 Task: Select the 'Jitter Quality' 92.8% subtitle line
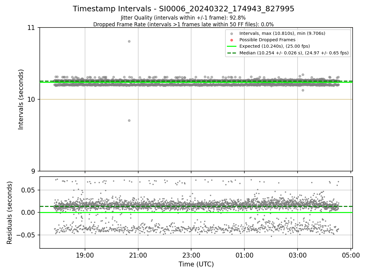click(183, 18)
